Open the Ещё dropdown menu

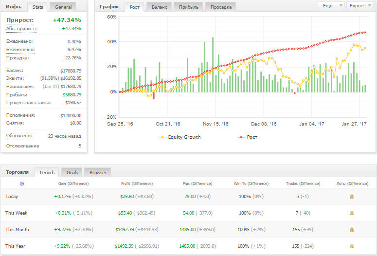click(x=331, y=6)
